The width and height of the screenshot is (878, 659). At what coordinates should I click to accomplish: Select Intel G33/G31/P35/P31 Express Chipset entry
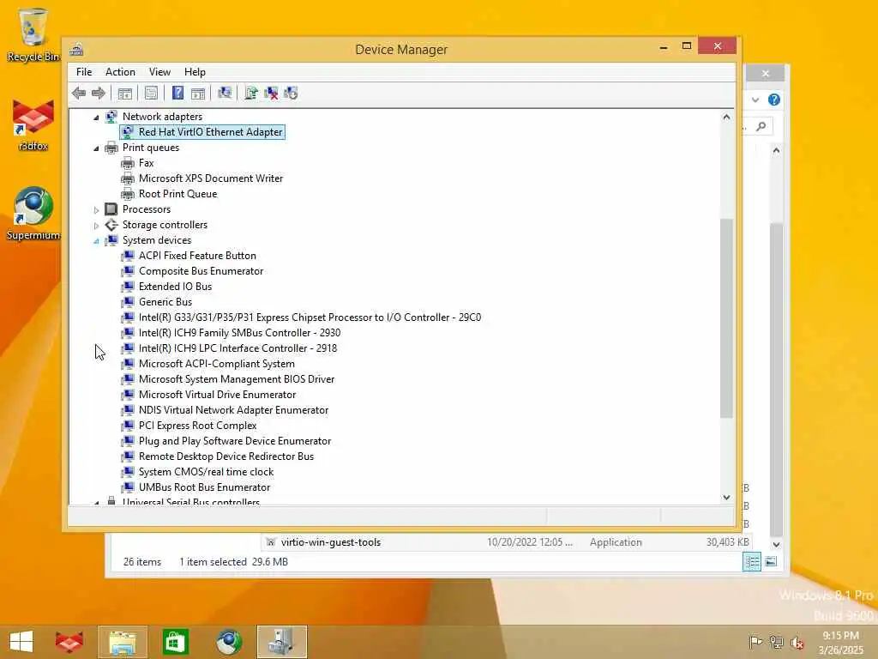(x=310, y=317)
